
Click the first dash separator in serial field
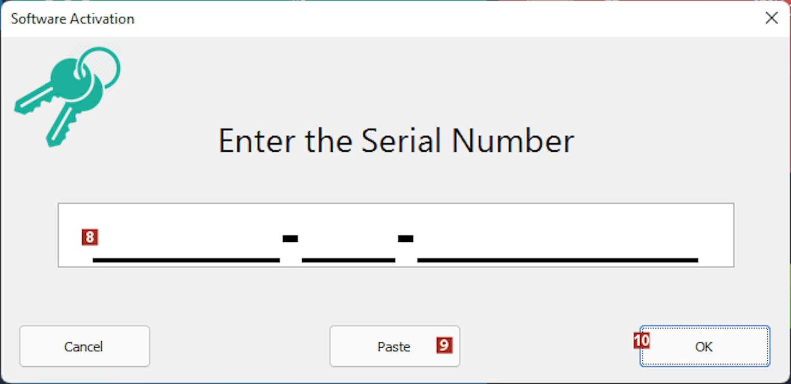tap(290, 239)
